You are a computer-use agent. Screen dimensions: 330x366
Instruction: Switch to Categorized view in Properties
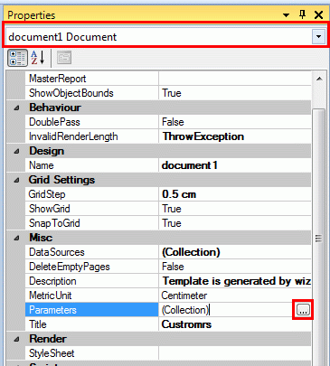(x=17, y=58)
